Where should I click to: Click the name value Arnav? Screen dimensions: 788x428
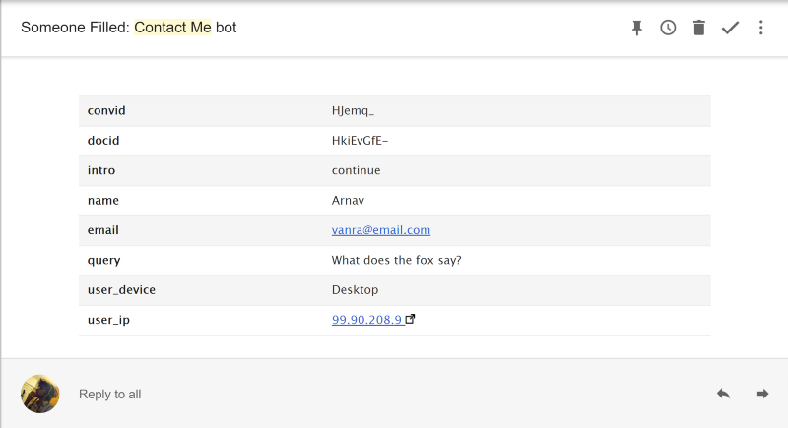click(348, 200)
